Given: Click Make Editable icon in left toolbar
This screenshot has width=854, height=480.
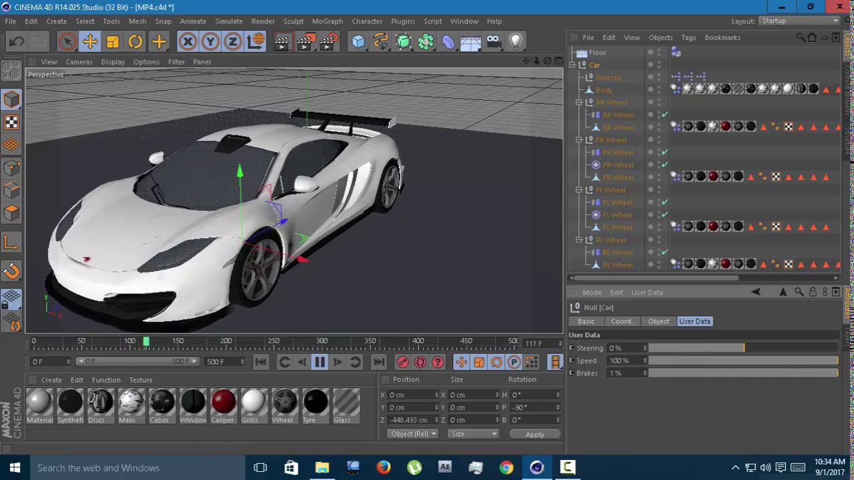Looking at the screenshot, I should pos(11,69).
